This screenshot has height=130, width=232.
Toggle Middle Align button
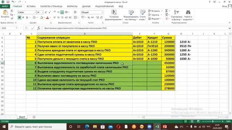[58, 12]
